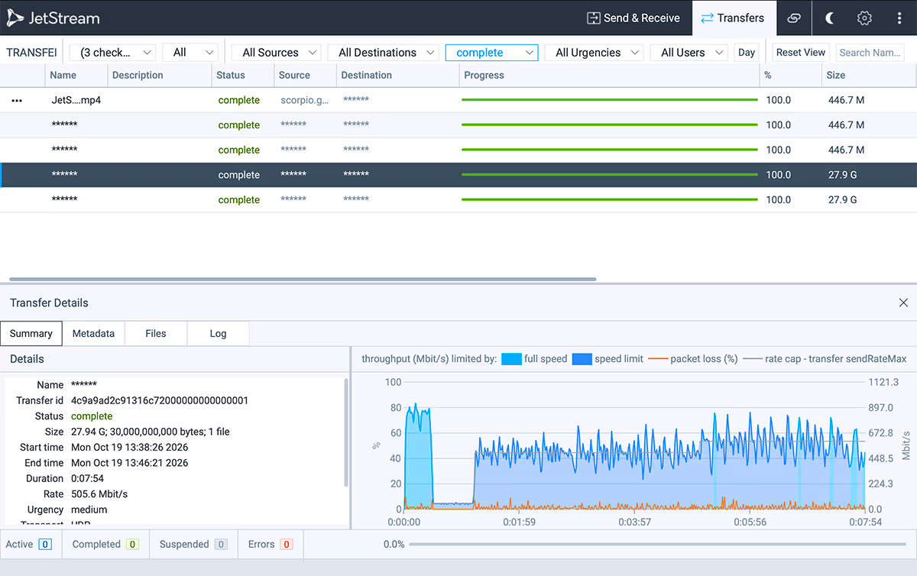Open settings gear icon

[x=864, y=18]
